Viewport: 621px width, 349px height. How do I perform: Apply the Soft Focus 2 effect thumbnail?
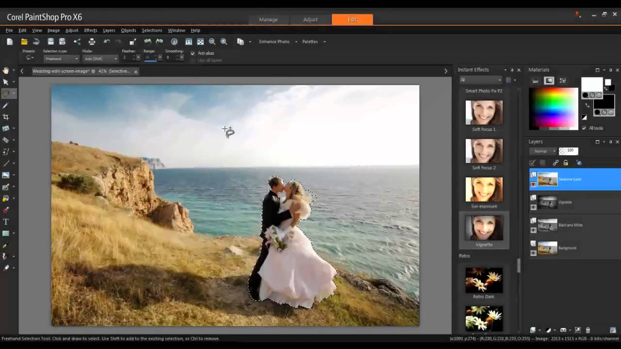coord(484,151)
